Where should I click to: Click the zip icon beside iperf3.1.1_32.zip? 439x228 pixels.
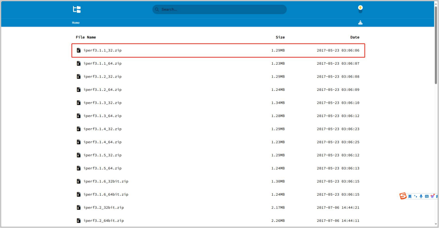(79, 50)
